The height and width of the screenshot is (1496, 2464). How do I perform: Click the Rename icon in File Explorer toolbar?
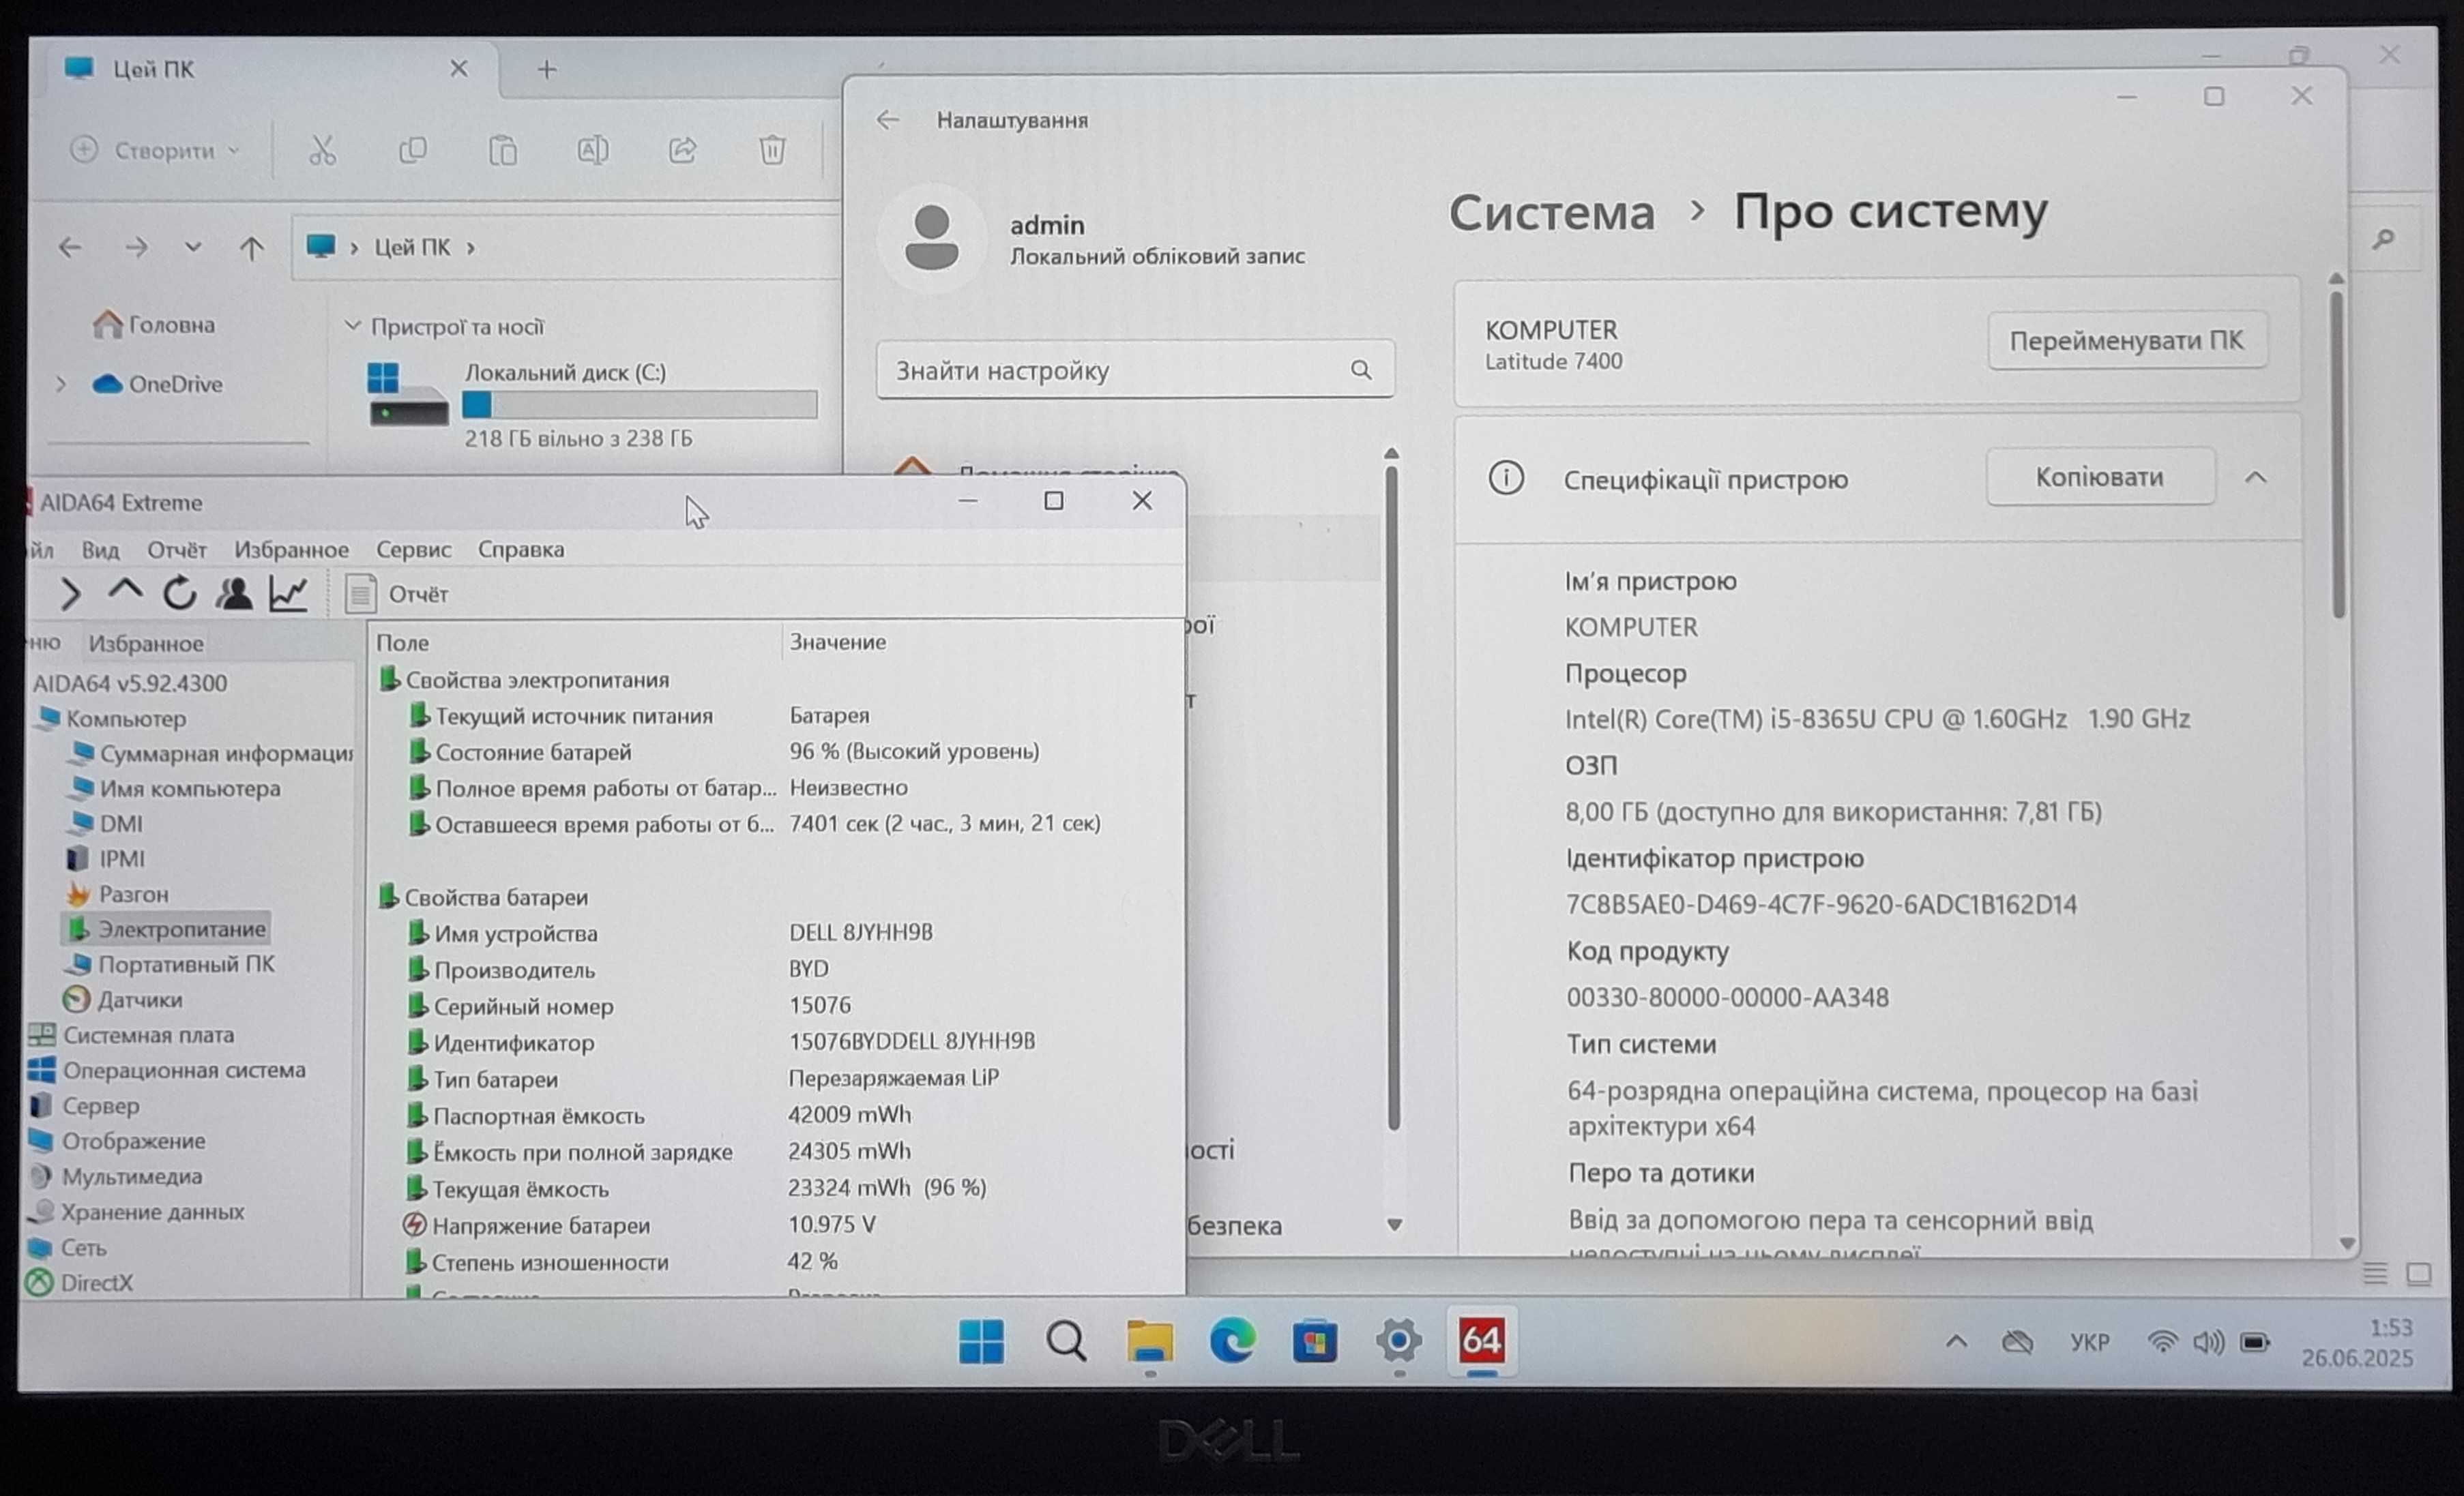pos(592,150)
